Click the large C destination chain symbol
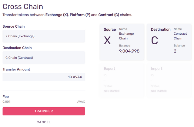Screen dimensions: 194x127 155,40
